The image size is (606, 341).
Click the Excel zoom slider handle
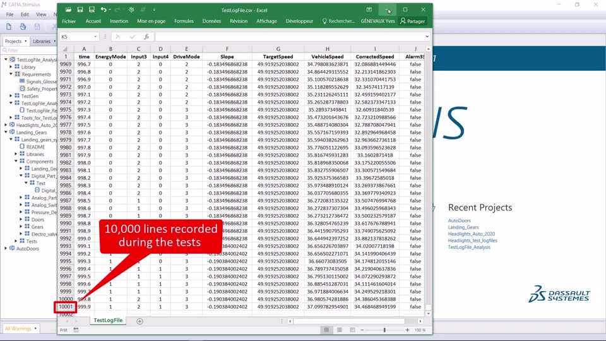click(x=384, y=330)
